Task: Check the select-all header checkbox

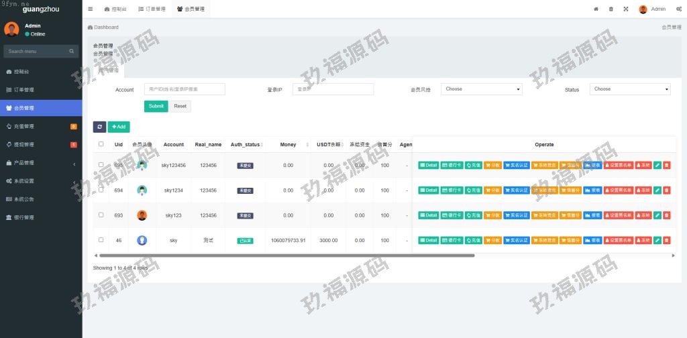Action: [x=101, y=144]
